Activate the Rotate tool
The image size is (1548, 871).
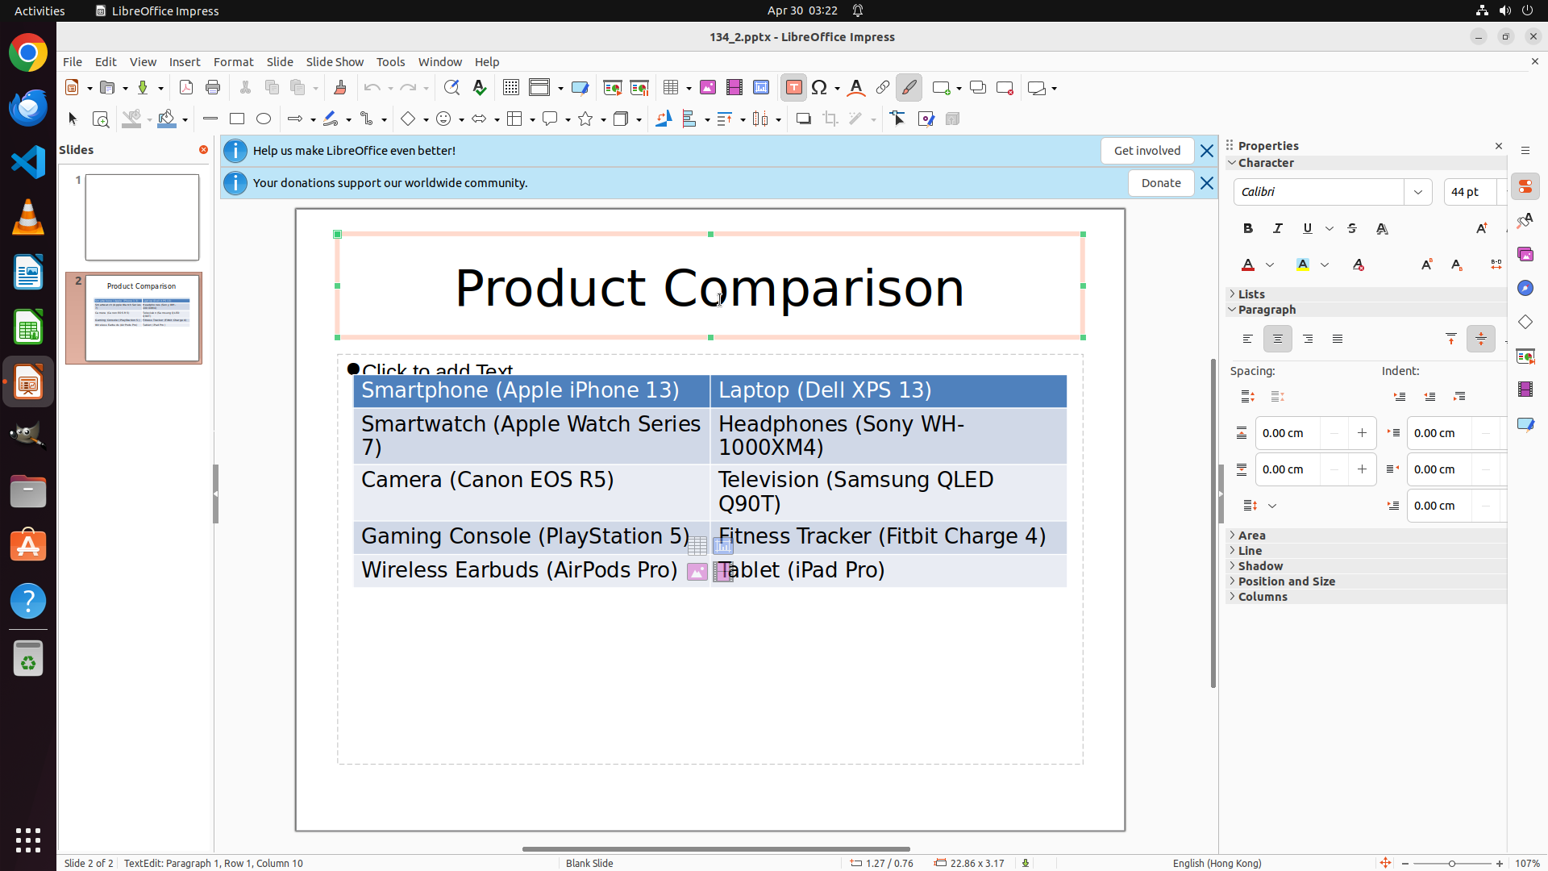(664, 119)
